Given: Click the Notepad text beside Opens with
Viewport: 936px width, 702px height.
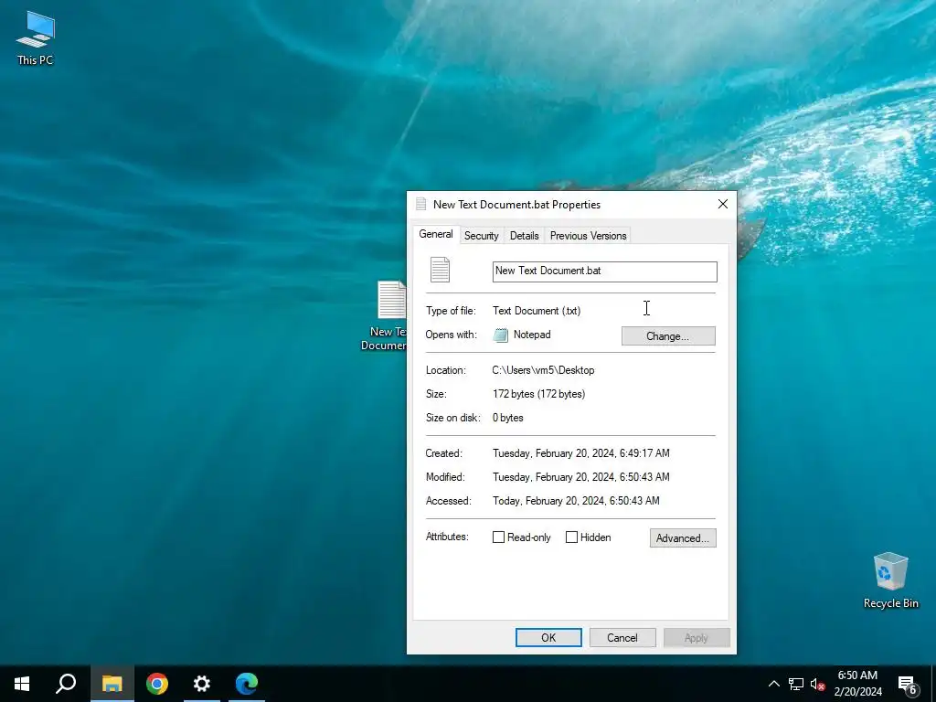Looking at the screenshot, I should click(x=532, y=335).
